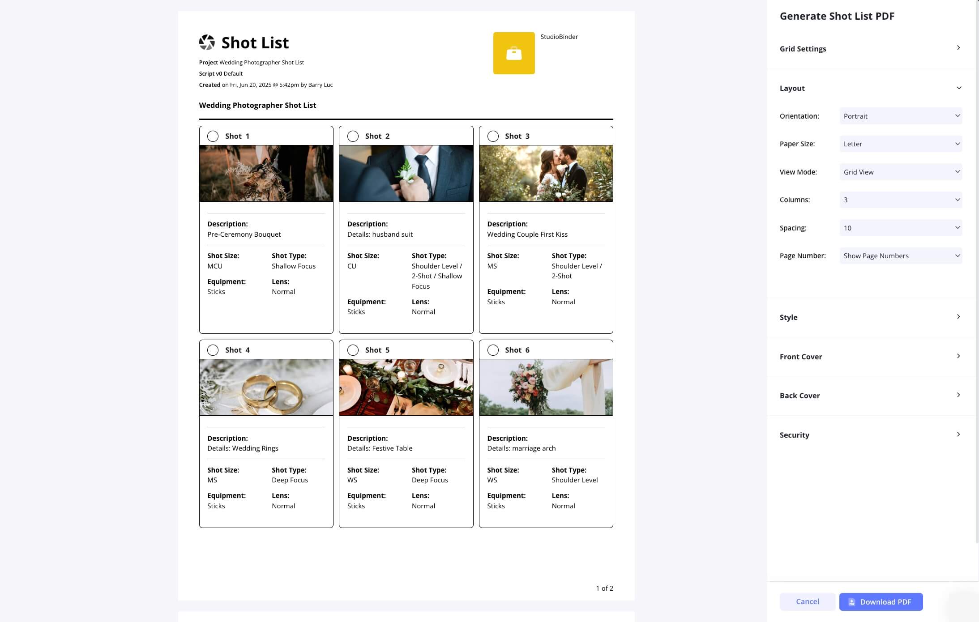Click the 'Details: marriage arch' description text

[x=522, y=448]
